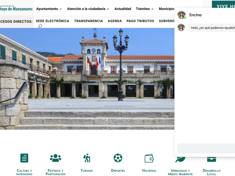Viewport: 235px width, 176px height.
Task: Open the Festejos y Participación people icon
Action: pyautogui.click(x=55, y=158)
